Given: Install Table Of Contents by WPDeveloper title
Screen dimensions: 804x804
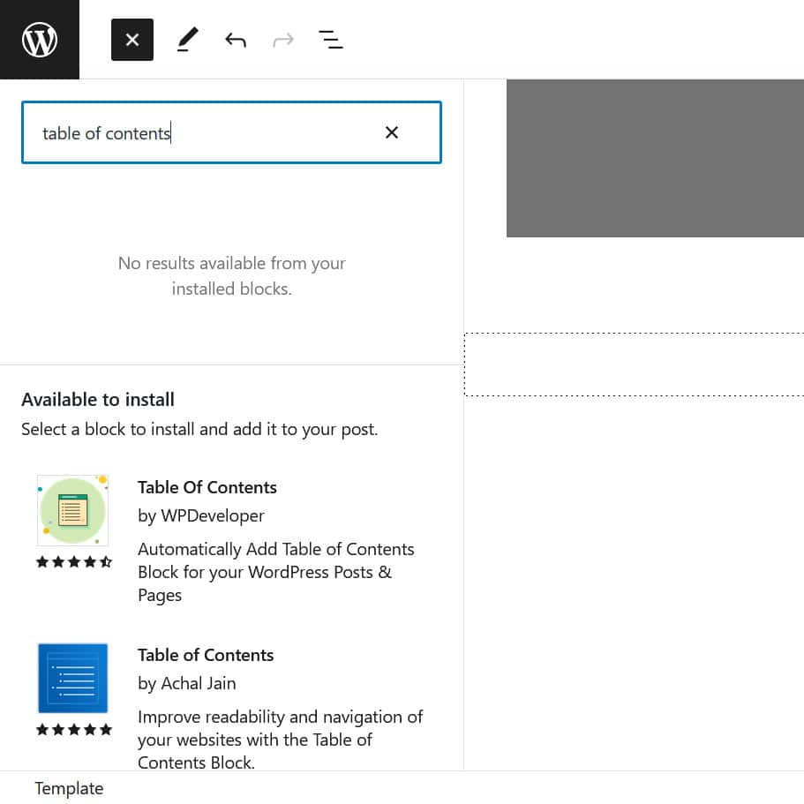Looking at the screenshot, I should pos(207,487).
